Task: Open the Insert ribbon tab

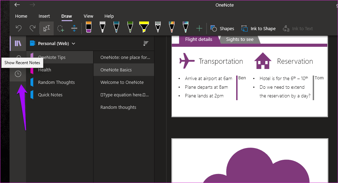Action: [44, 16]
